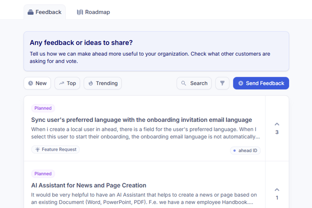Select the Feature Request tag
The width and height of the screenshot is (312, 208).
55,149
